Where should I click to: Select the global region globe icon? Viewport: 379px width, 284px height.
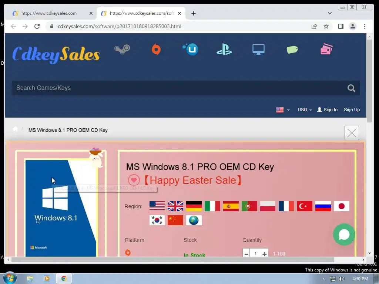[194, 220]
